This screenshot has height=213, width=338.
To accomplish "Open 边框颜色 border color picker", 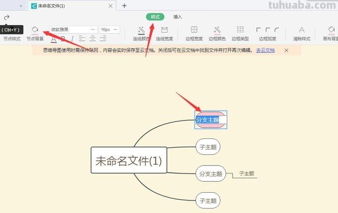I will click(x=217, y=33).
